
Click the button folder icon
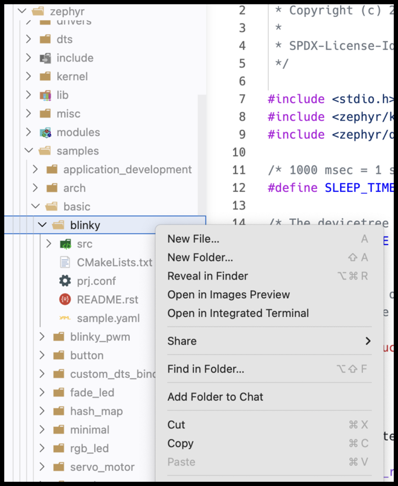59,356
